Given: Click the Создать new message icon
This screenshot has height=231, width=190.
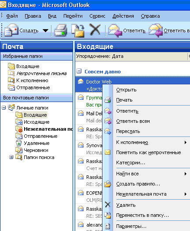Looking at the screenshot, I should pos(11,30).
